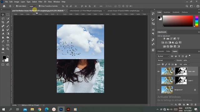200x112 pixels.
Task: Create new adjustment layer from Layers footer
Action: pyautogui.click(x=184, y=105)
